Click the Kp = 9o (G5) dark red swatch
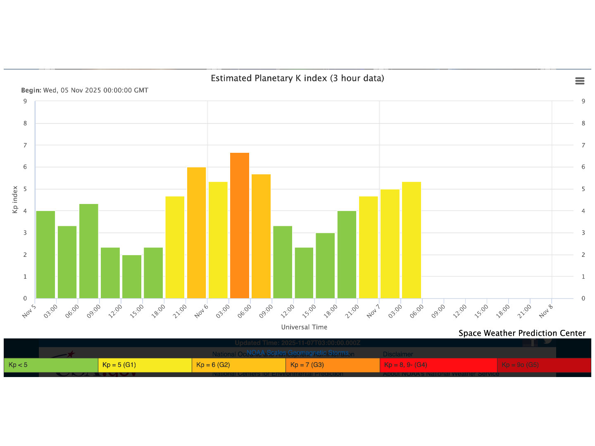This screenshot has width=595, height=446. (x=544, y=365)
